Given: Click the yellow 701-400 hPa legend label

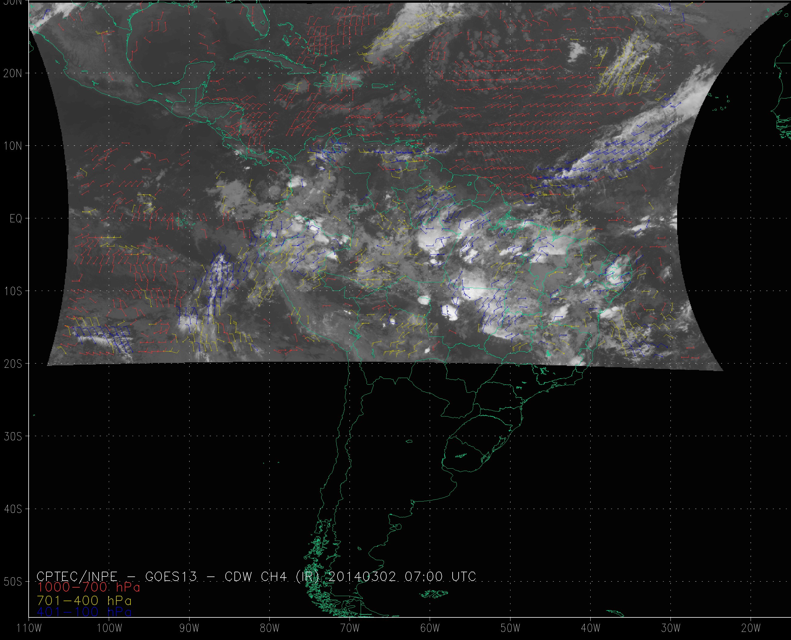Looking at the screenshot, I should pyautogui.click(x=84, y=600).
